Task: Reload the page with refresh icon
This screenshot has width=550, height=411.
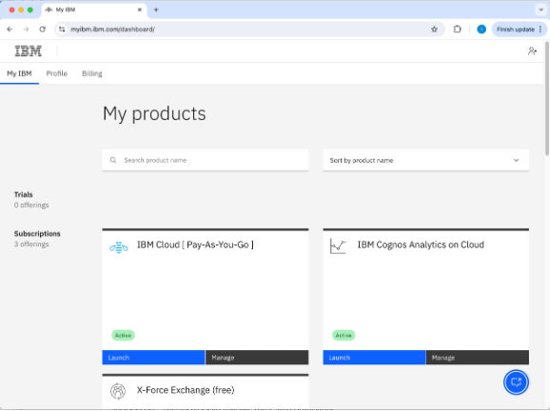Action: pos(43,29)
